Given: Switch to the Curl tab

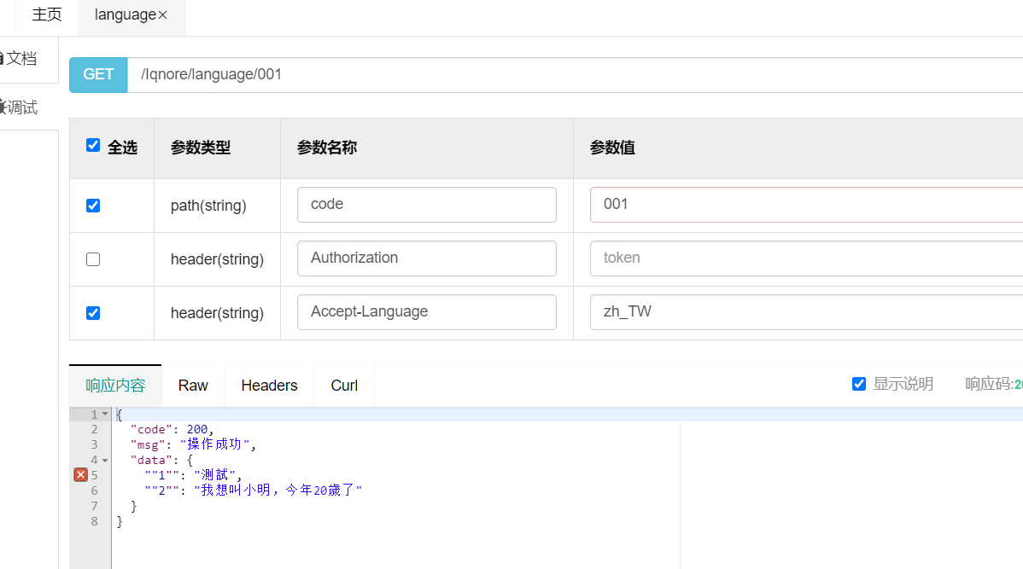Looking at the screenshot, I should pyautogui.click(x=344, y=386).
